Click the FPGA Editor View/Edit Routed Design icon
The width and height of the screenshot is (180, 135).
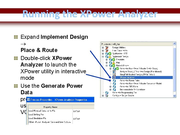[x=114, y=74]
